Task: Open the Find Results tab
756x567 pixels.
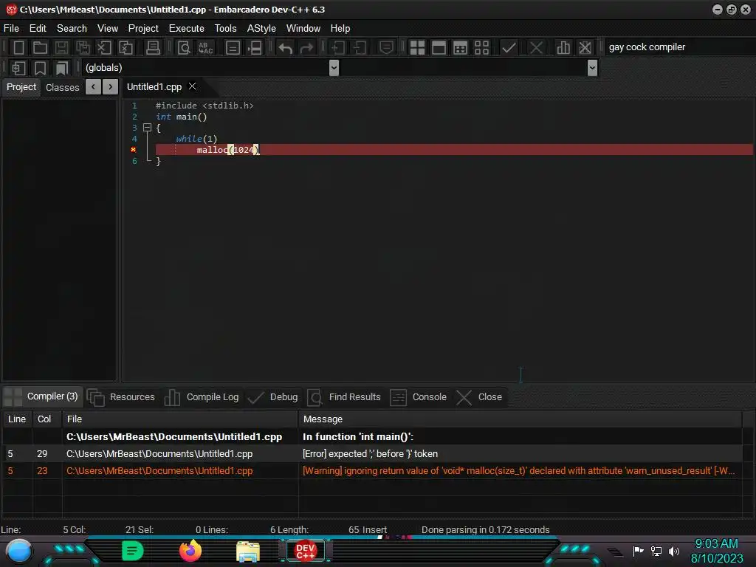Action: (x=344, y=397)
